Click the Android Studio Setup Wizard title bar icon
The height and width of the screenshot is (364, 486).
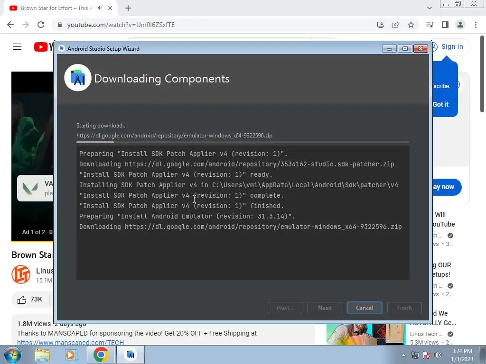(x=62, y=49)
